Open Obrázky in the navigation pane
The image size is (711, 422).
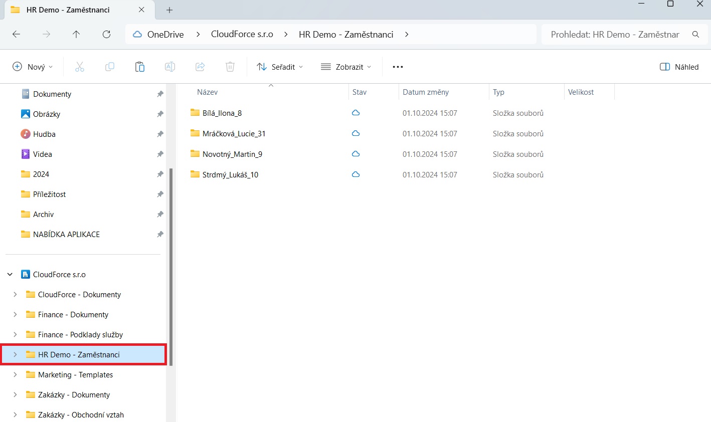(x=47, y=114)
